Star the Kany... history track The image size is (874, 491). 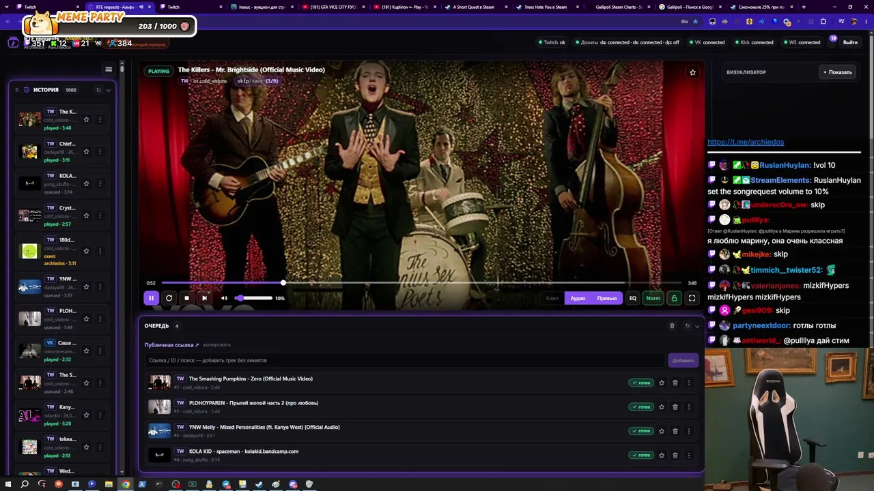[86, 415]
